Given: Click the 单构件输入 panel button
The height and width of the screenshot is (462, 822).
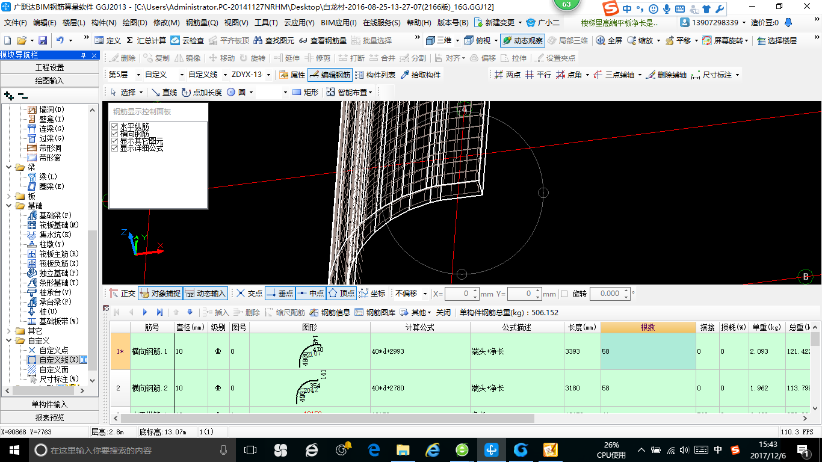Looking at the screenshot, I should point(49,404).
